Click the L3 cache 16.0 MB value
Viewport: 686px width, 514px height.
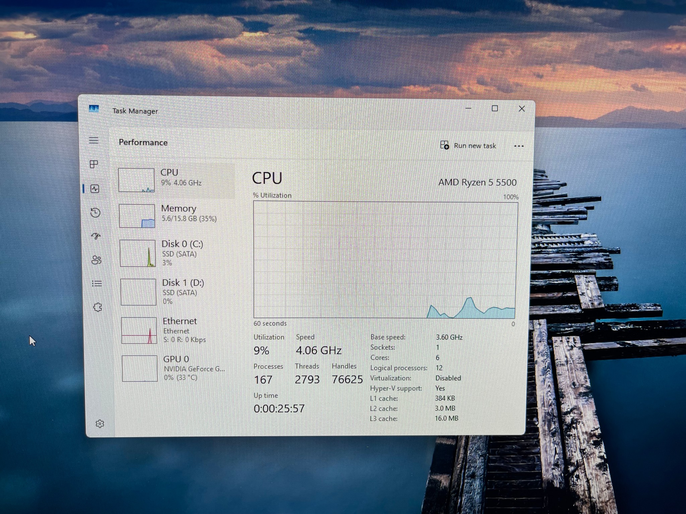click(447, 418)
